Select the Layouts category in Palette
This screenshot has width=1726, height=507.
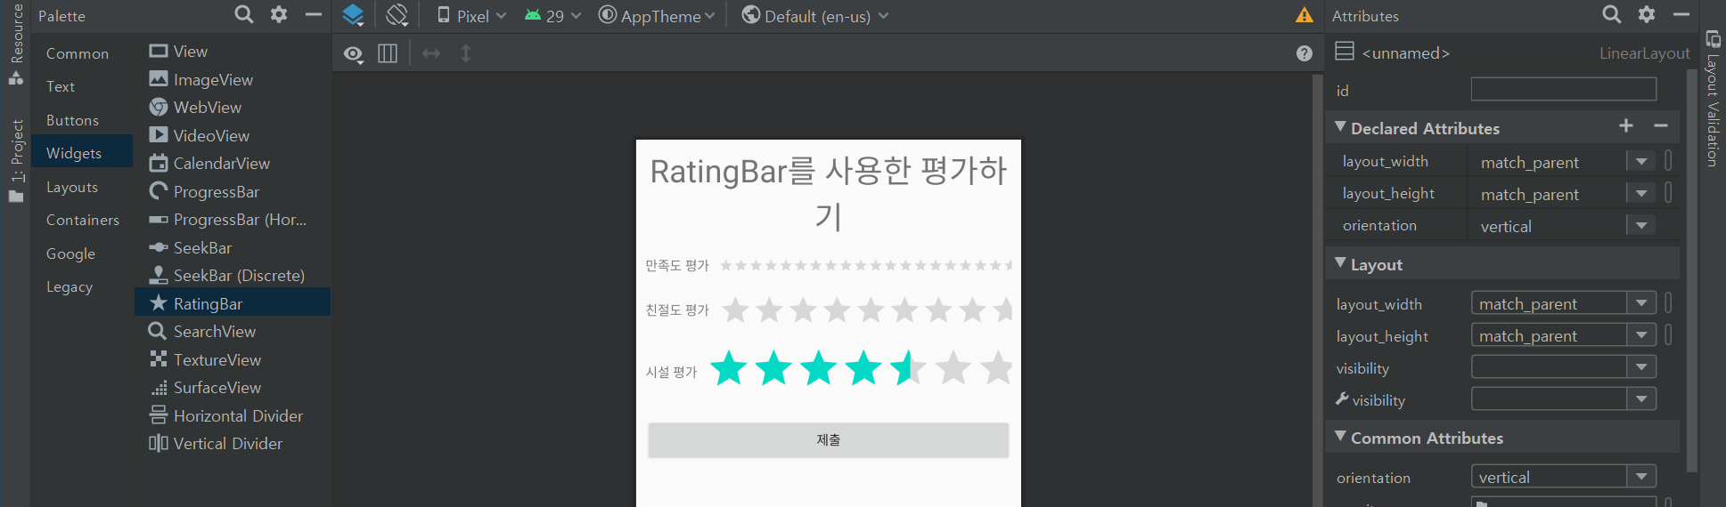pos(72,187)
